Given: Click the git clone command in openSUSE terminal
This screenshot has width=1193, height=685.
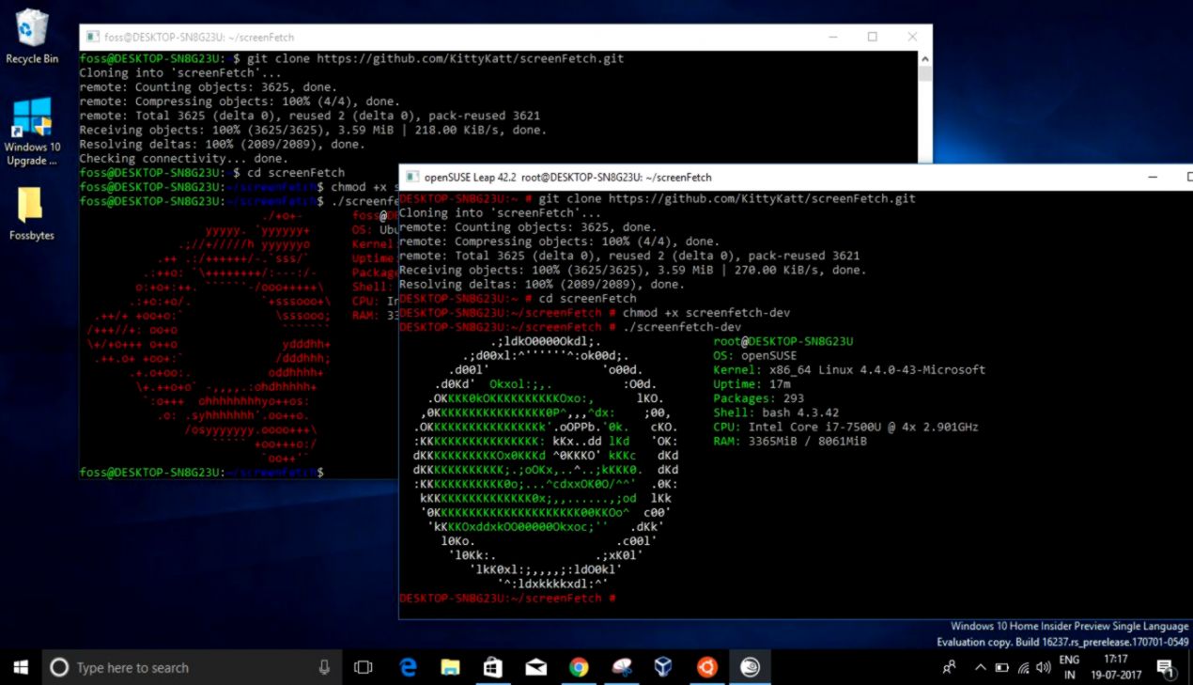Looking at the screenshot, I should coord(727,198).
